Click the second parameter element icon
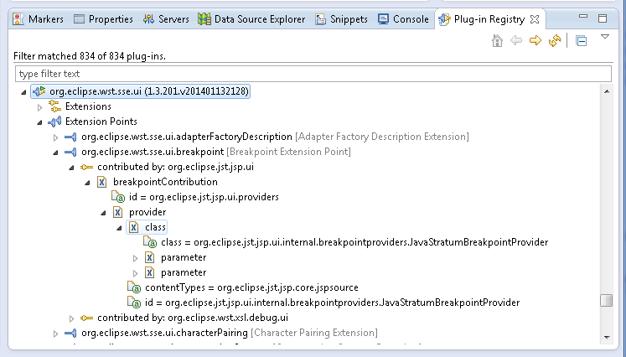 click(150, 272)
